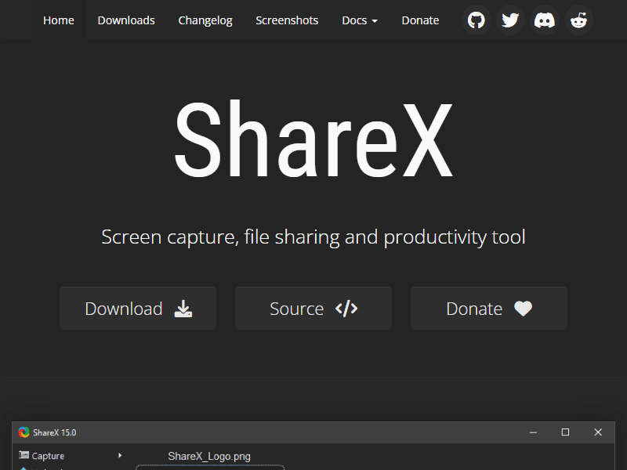
Task: Click the ShareX 15.0 logo icon
Action: [x=24, y=432]
